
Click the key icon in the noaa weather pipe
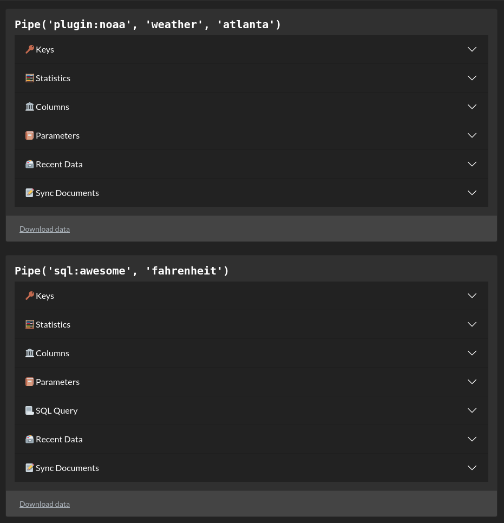click(30, 49)
